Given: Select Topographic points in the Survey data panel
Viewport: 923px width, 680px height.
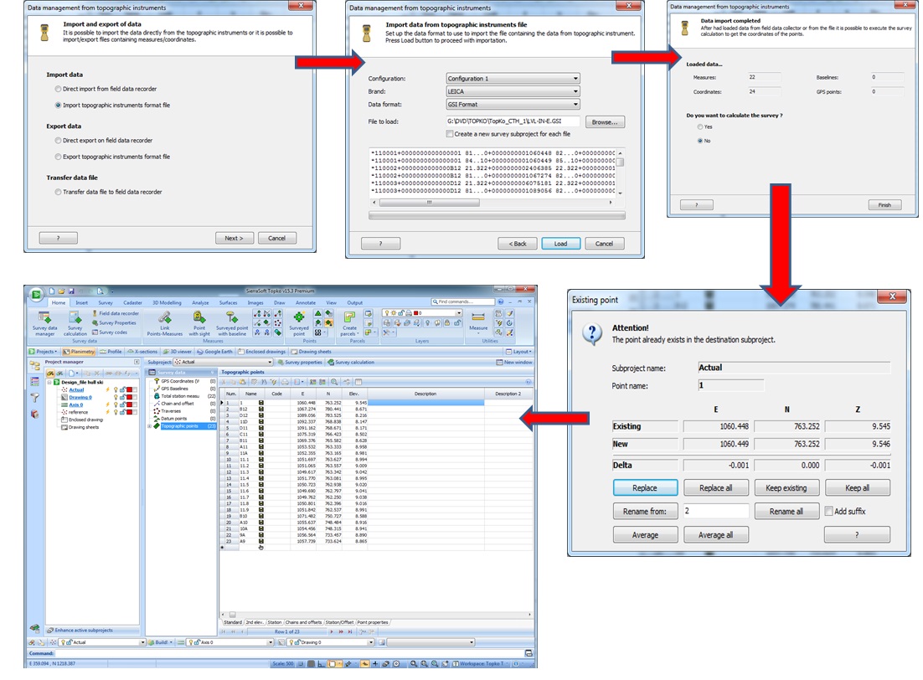Looking at the screenshot, I should point(180,425).
